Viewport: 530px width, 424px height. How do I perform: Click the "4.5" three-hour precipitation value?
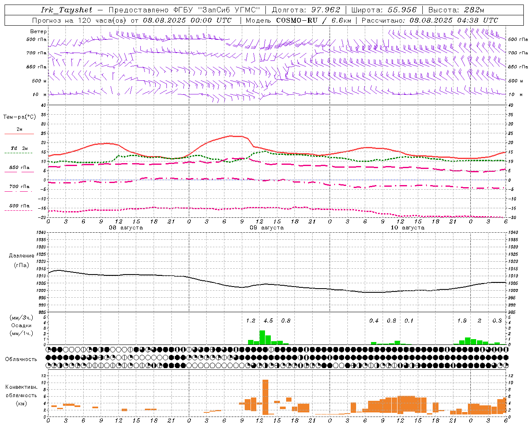click(268, 321)
